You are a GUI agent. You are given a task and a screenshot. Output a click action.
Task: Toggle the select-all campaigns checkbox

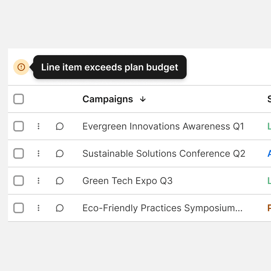coord(19,99)
